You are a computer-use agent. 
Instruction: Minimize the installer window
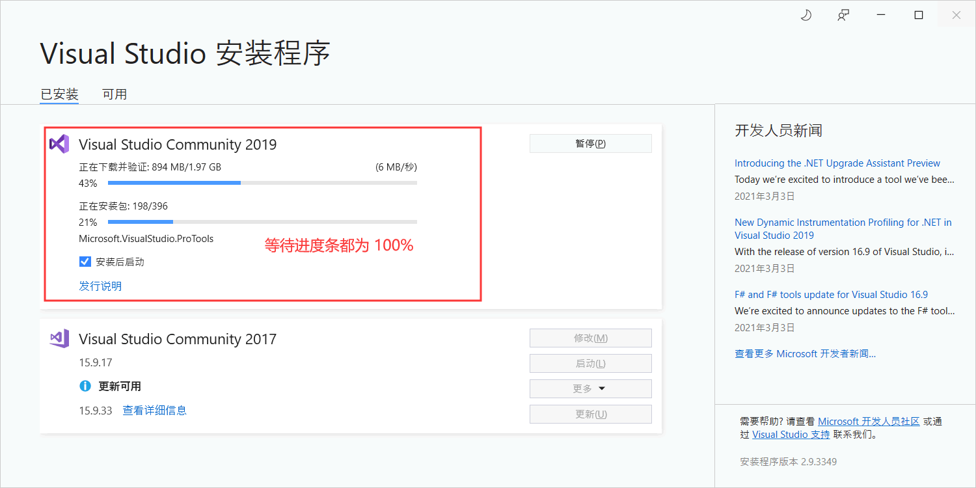pyautogui.click(x=881, y=16)
